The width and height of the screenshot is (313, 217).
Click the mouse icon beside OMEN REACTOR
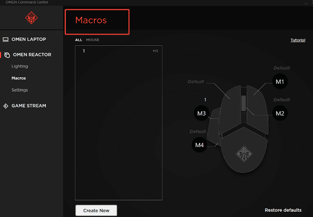[x=6, y=55]
